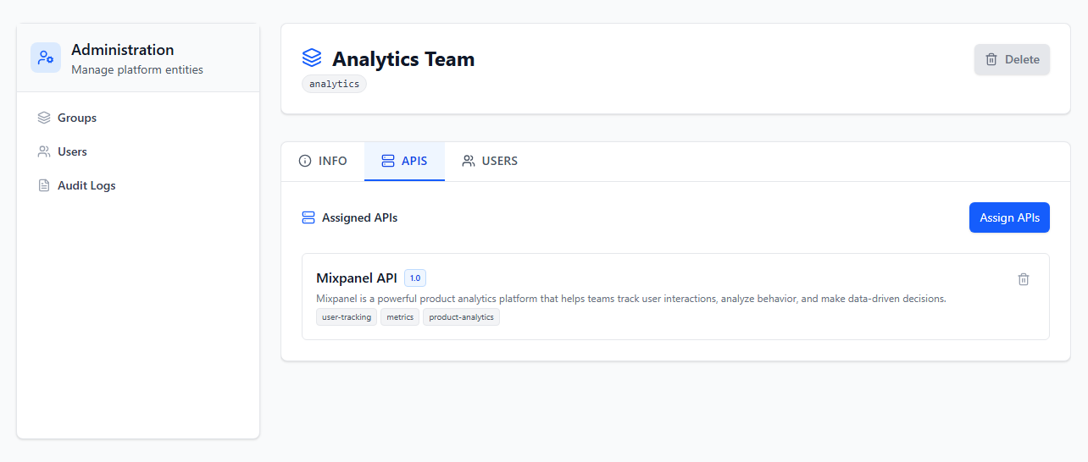The image size is (1088, 462).
Task: Go to Users in the sidebar
Action: (72, 151)
